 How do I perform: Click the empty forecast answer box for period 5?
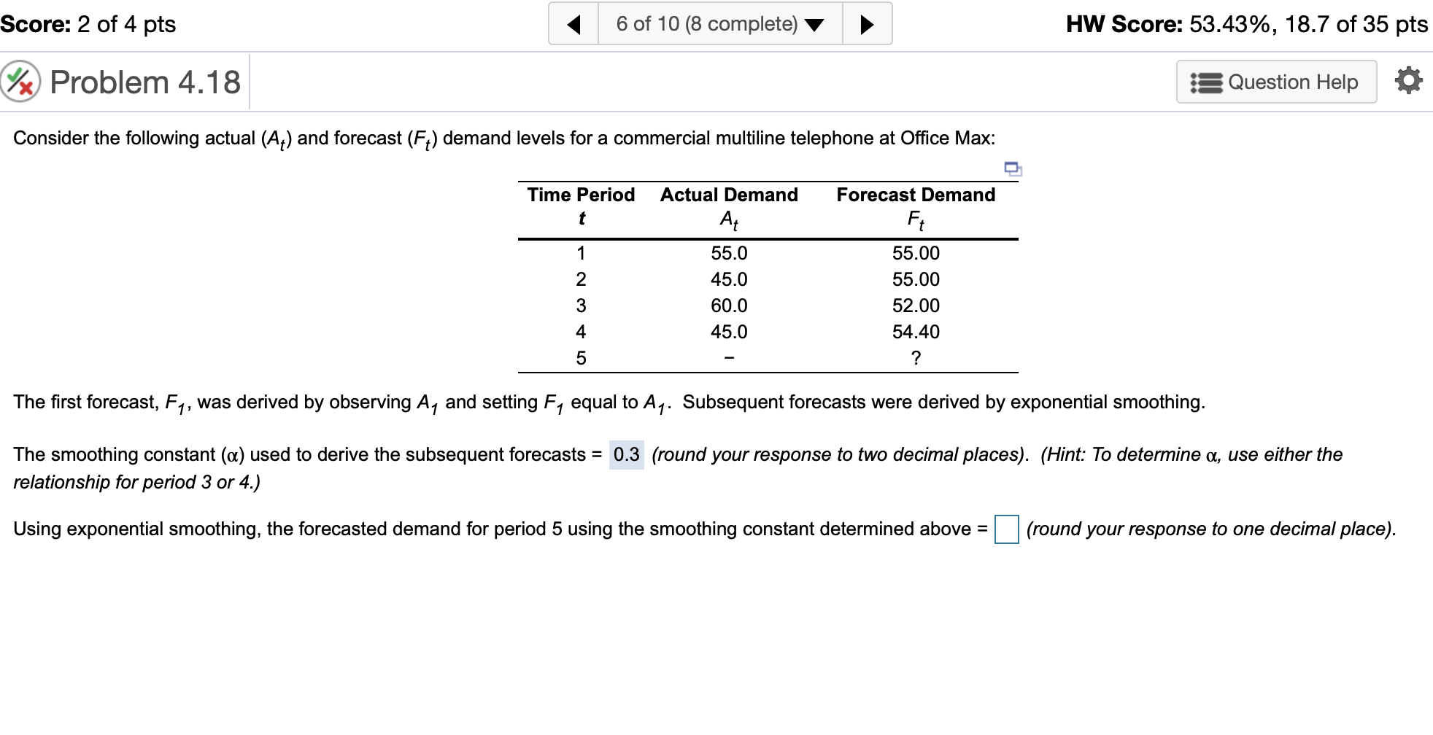(x=1006, y=530)
